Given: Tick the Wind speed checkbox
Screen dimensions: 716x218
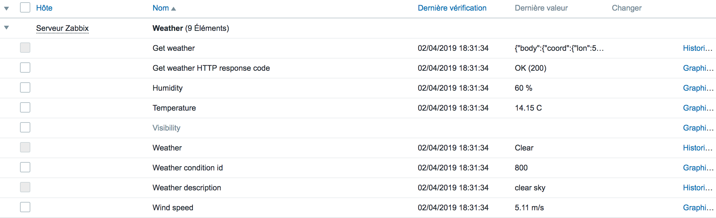Looking at the screenshot, I should pyautogui.click(x=25, y=207).
